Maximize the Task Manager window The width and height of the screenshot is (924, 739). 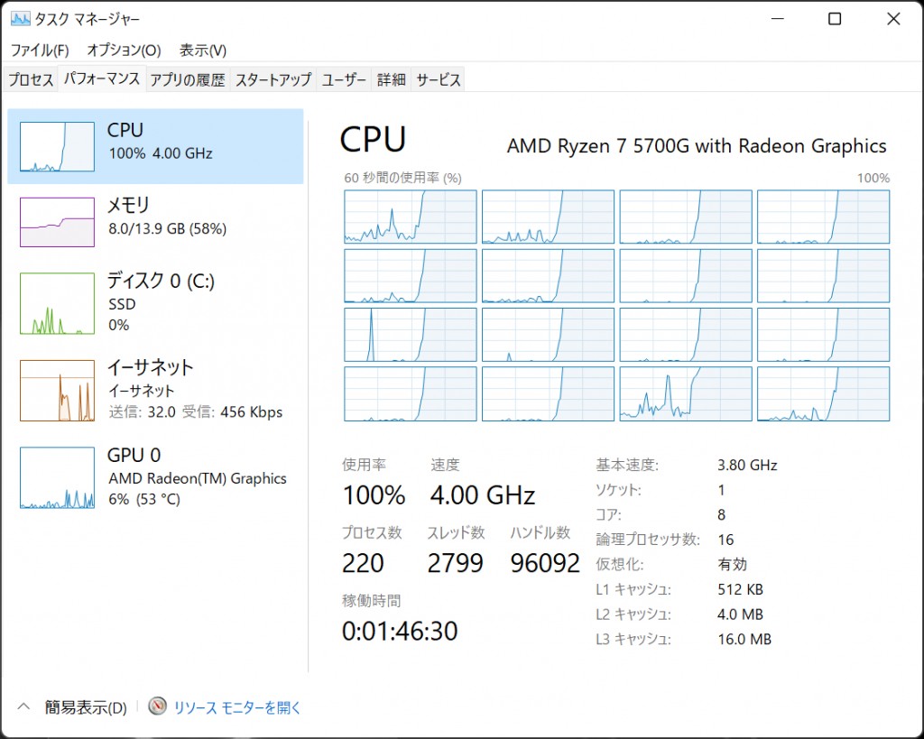pyautogui.click(x=835, y=19)
